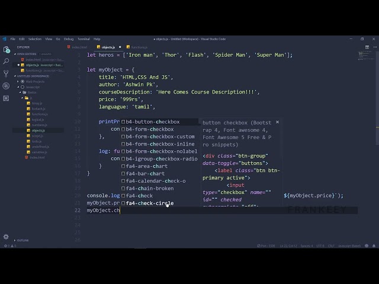Click the notifications bell in status bar
The image size is (379, 284).
(374, 246)
